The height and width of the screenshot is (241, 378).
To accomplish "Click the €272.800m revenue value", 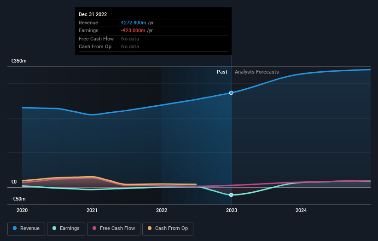I will [134, 23].
